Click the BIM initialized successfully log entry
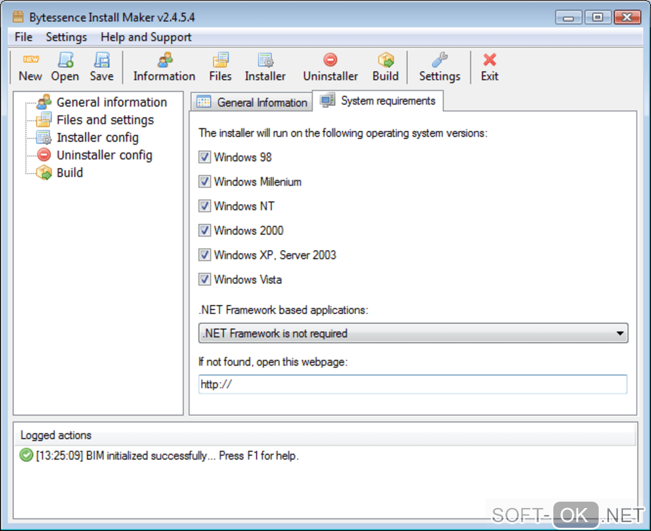The image size is (651, 531). (167, 456)
